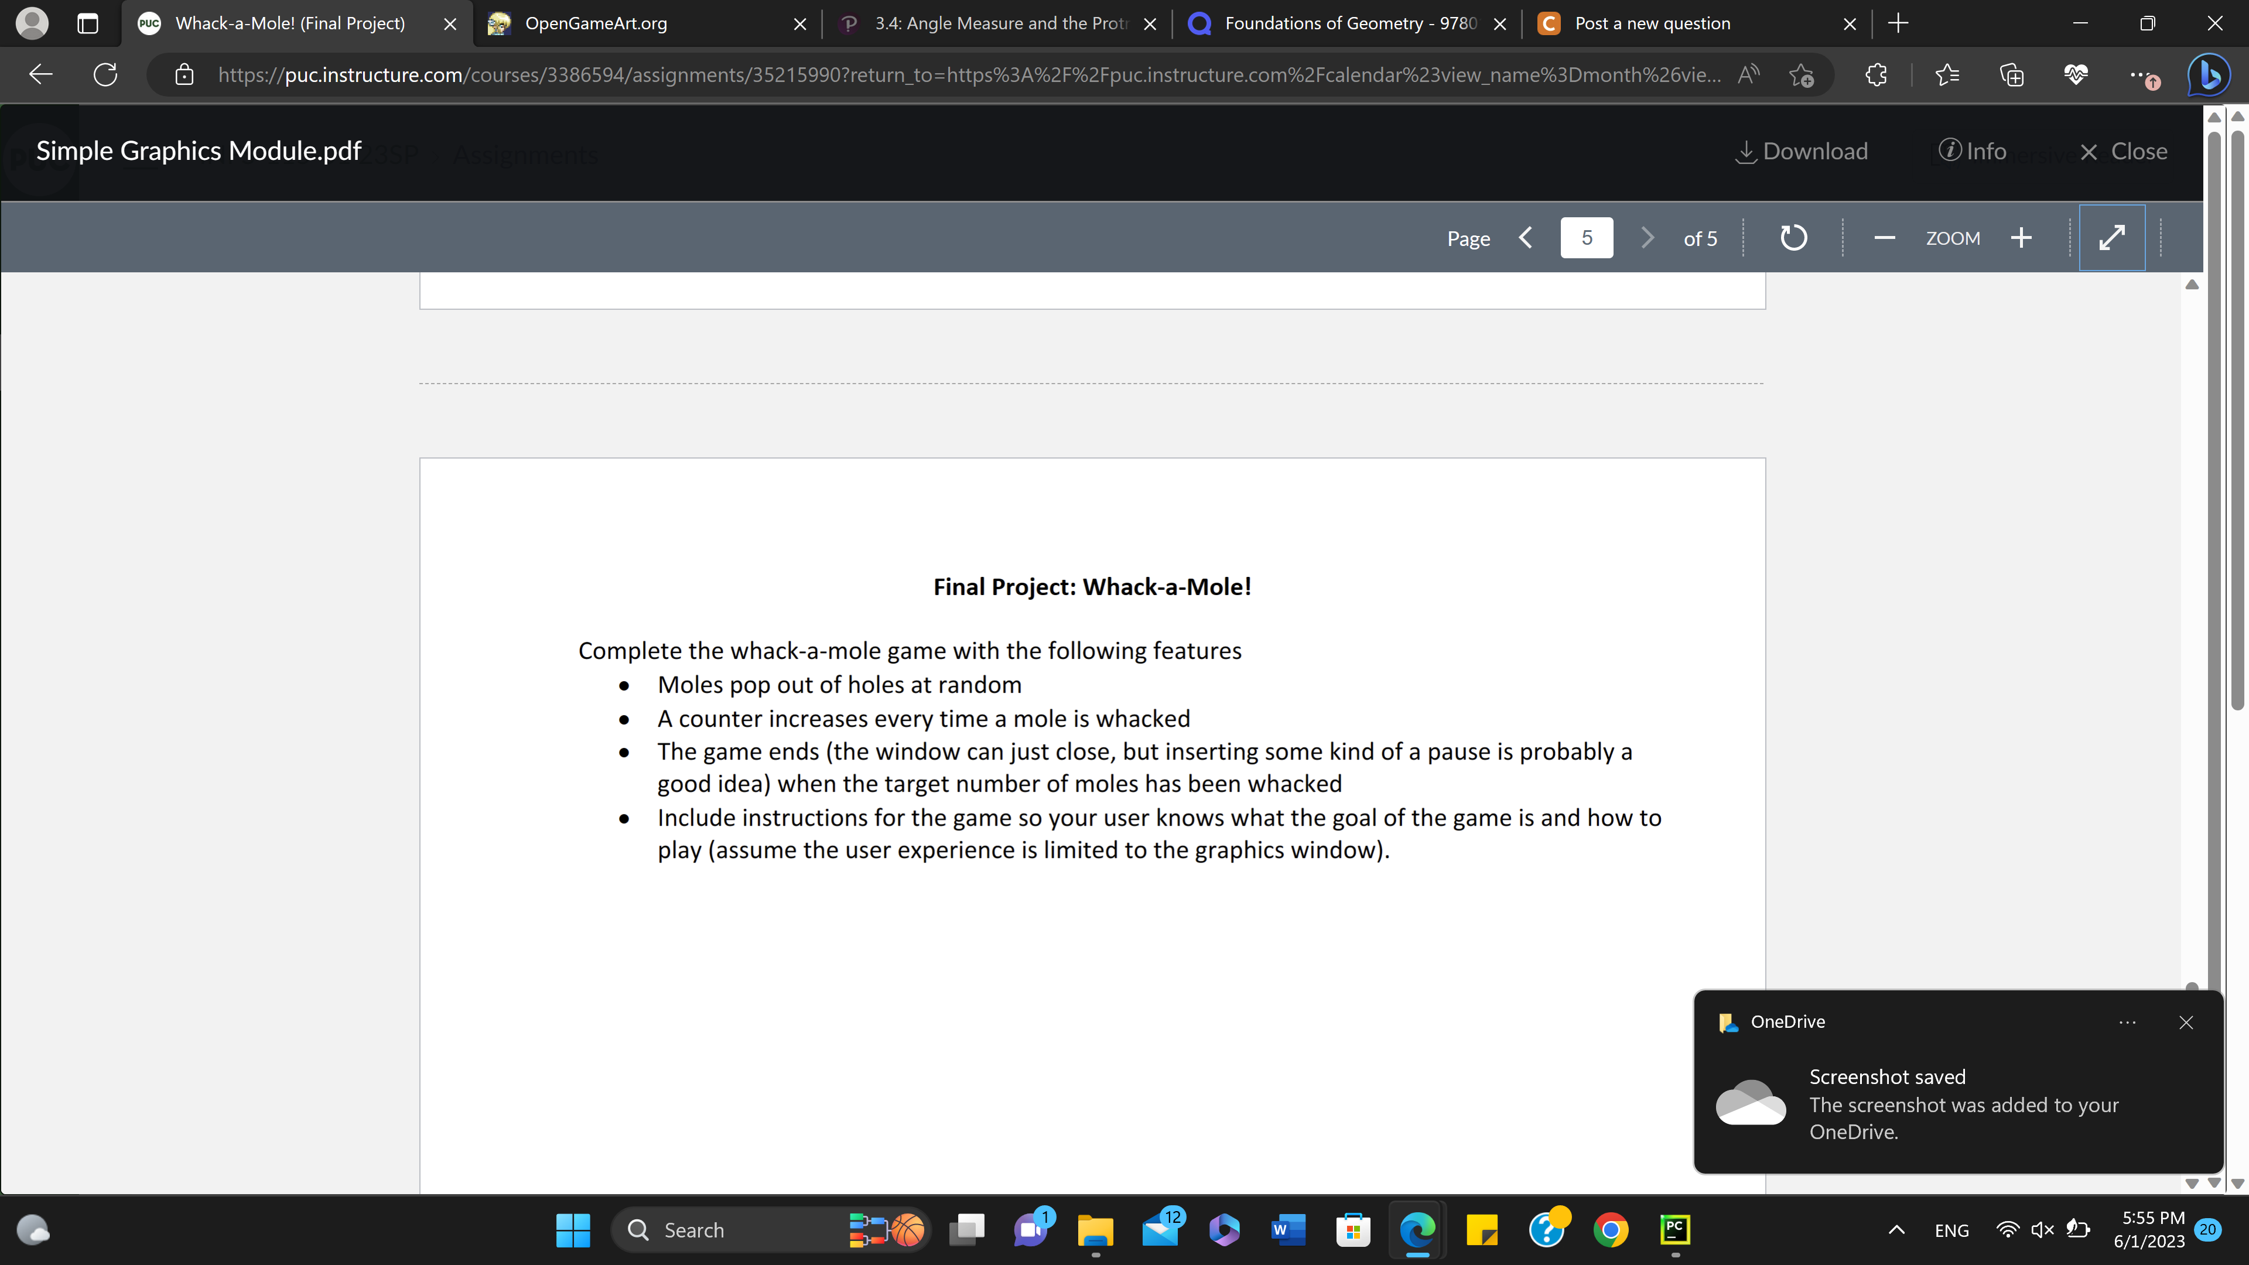
Task: Expand the OneDrive notification options
Action: (2128, 1021)
